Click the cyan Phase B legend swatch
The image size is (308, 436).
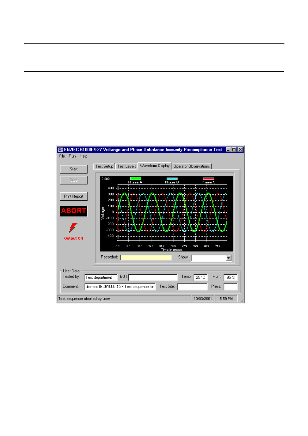click(172, 178)
